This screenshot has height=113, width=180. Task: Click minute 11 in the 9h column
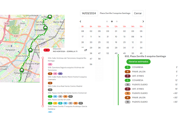[91, 37]
